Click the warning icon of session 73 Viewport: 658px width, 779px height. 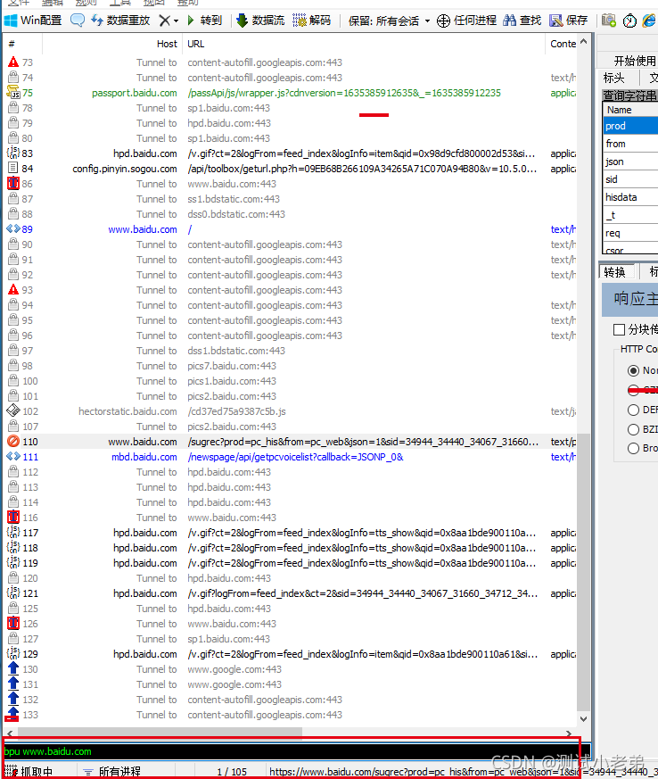pyautogui.click(x=12, y=62)
